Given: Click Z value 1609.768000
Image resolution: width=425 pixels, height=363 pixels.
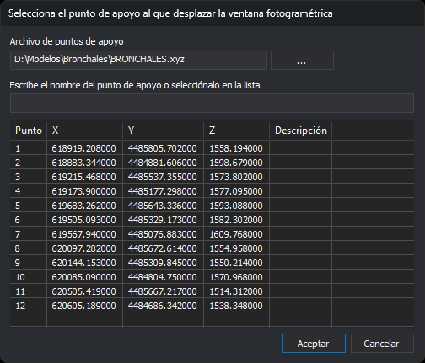Looking at the screenshot, I should click(236, 234).
